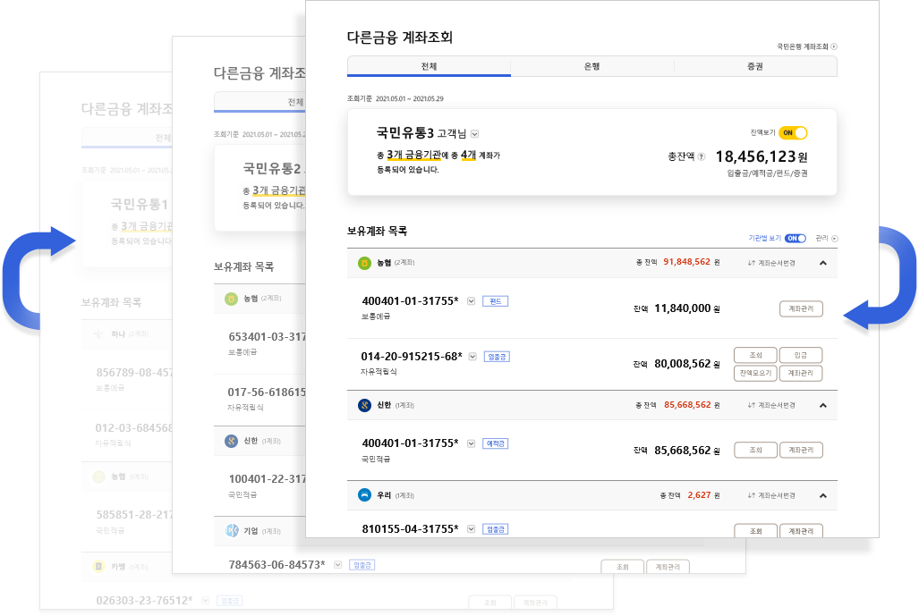Open dropdown beside account 400401-01-31755* 보통예금
The height and width of the screenshot is (616, 919).
tap(471, 301)
